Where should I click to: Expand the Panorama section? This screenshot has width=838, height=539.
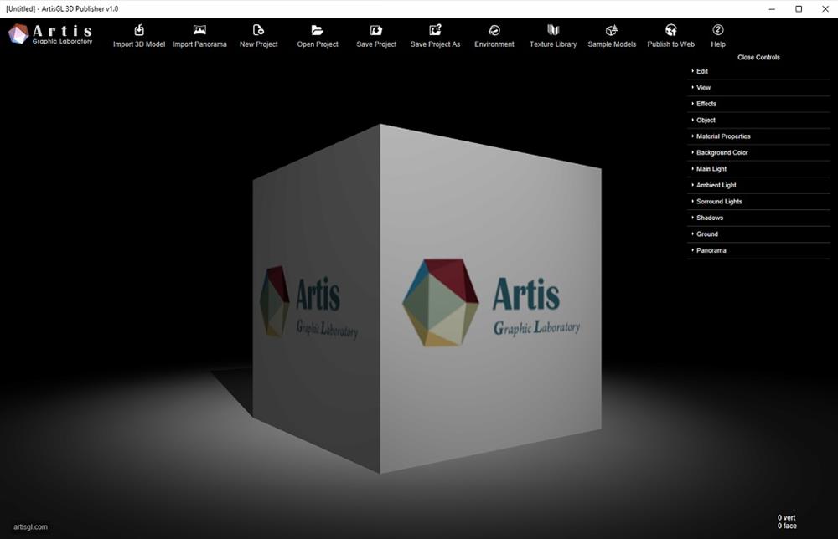pyautogui.click(x=758, y=250)
